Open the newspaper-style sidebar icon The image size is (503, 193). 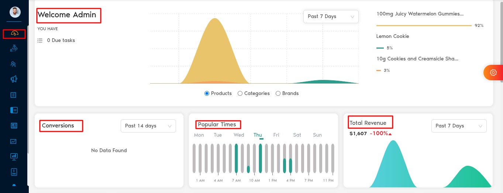coord(14,126)
